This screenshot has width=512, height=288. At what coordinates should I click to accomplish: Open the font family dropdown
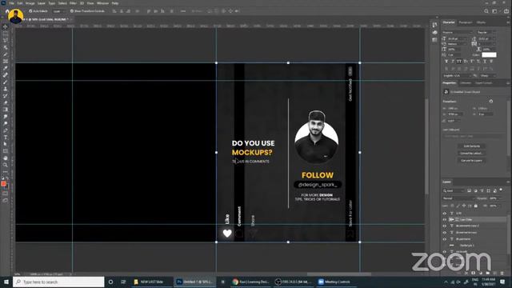point(457,32)
